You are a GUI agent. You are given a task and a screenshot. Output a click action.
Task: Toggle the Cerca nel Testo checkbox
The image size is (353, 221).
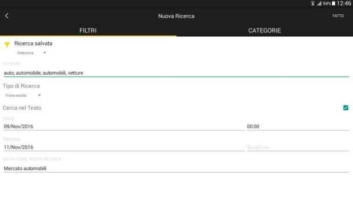click(345, 108)
